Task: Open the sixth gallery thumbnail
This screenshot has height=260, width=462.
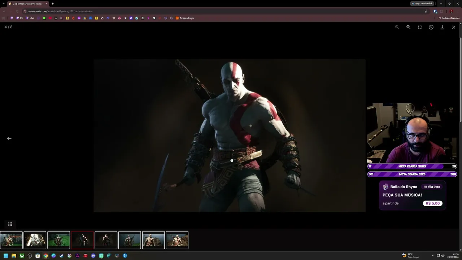Action: (x=130, y=240)
